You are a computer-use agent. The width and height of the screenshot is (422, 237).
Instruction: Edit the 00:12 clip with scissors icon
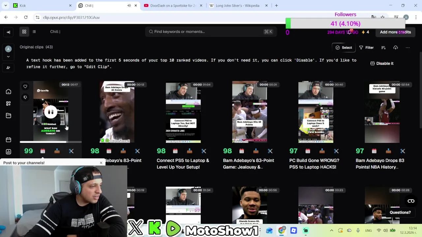137,151
